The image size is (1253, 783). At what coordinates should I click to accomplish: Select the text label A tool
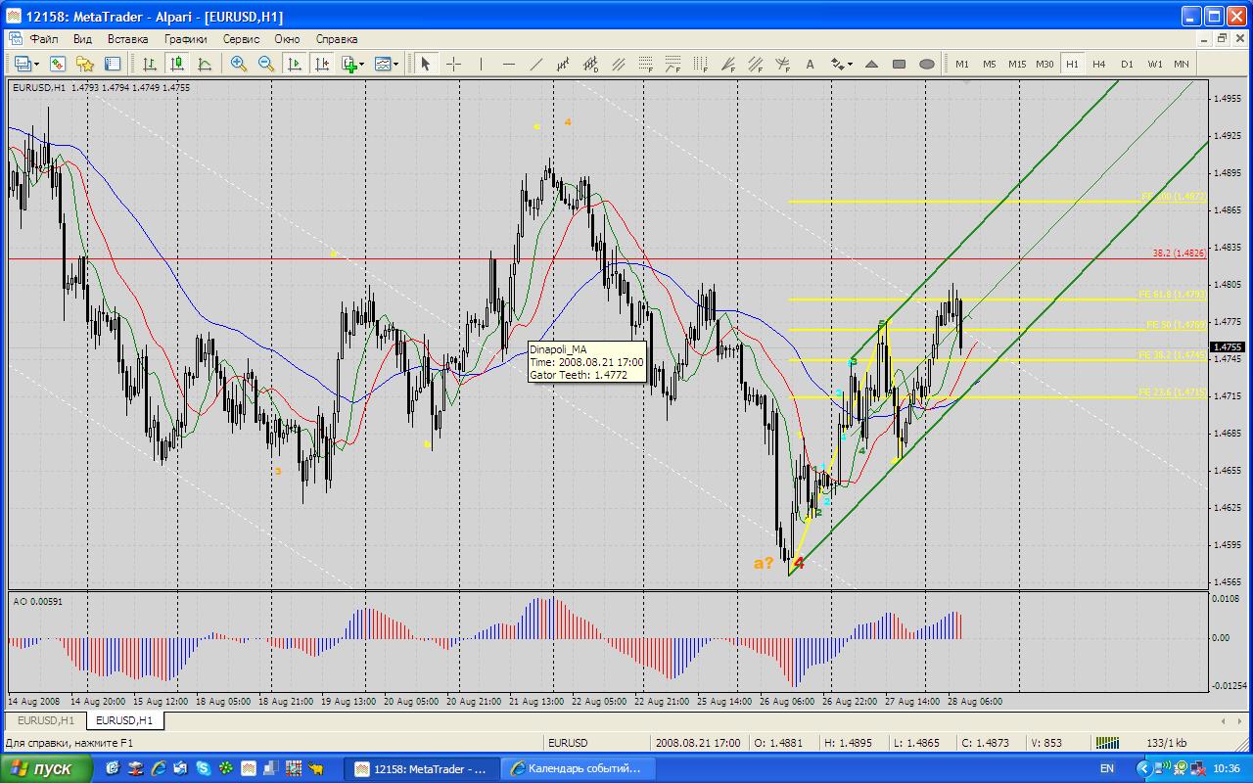tap(810, 64)
